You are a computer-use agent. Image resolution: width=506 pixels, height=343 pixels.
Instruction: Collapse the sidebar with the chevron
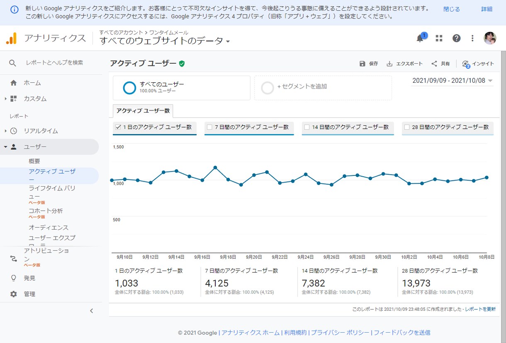(92, 311)
